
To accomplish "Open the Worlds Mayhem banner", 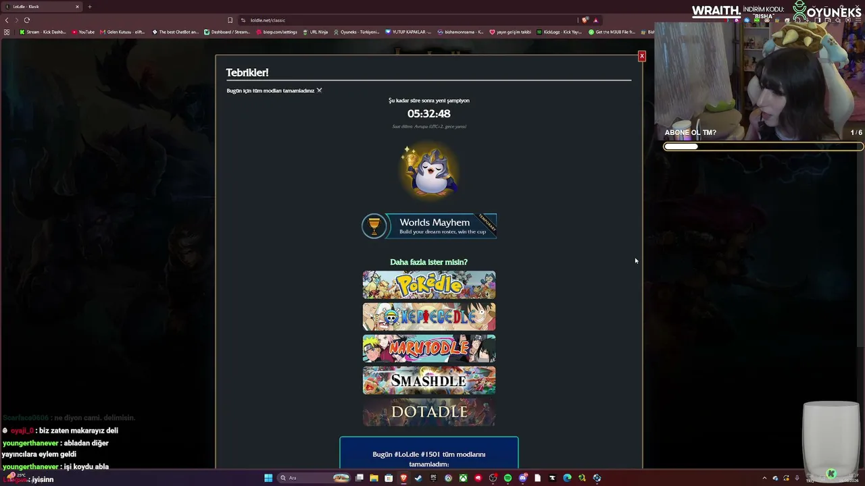I will (429, 226).
